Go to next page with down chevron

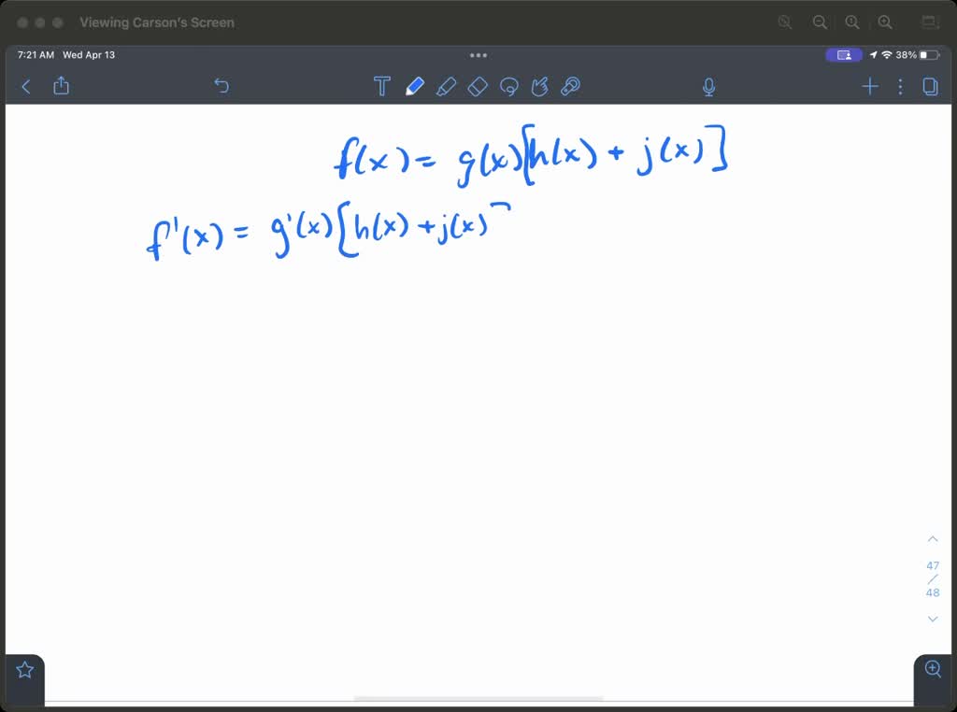point(932,619)
